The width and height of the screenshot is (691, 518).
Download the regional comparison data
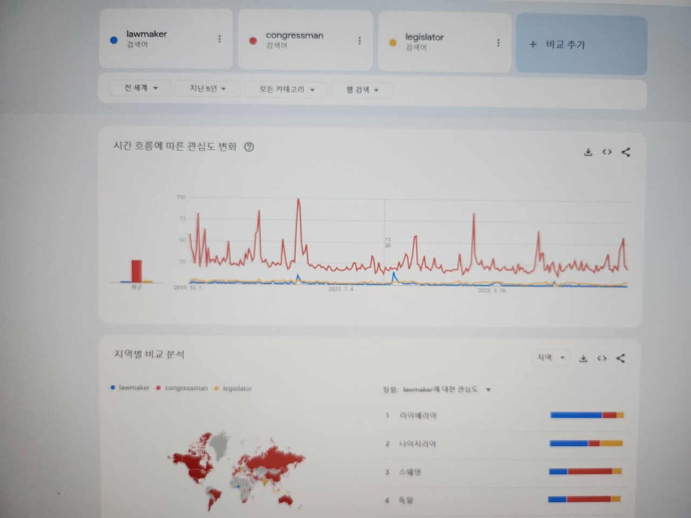[583, 358]
